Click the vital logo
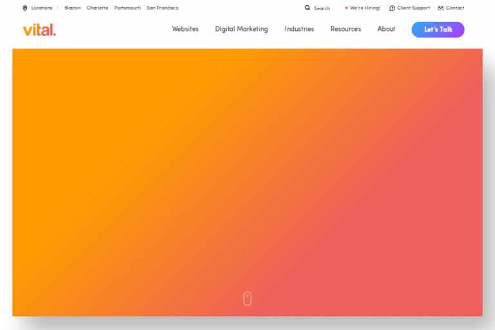This screenshot has height=330, width=495. (39, 30)
